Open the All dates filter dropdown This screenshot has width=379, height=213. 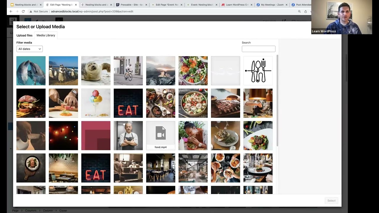point(29,49)
